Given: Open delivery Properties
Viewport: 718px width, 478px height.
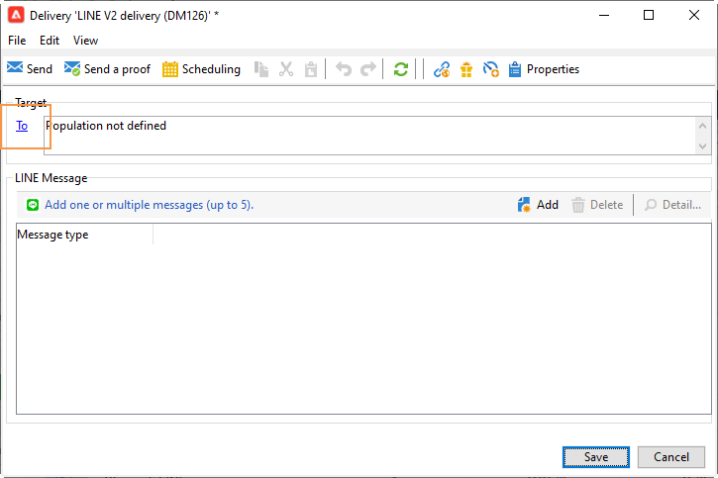Looking at the screenshot, I should (x=544, y=69).
